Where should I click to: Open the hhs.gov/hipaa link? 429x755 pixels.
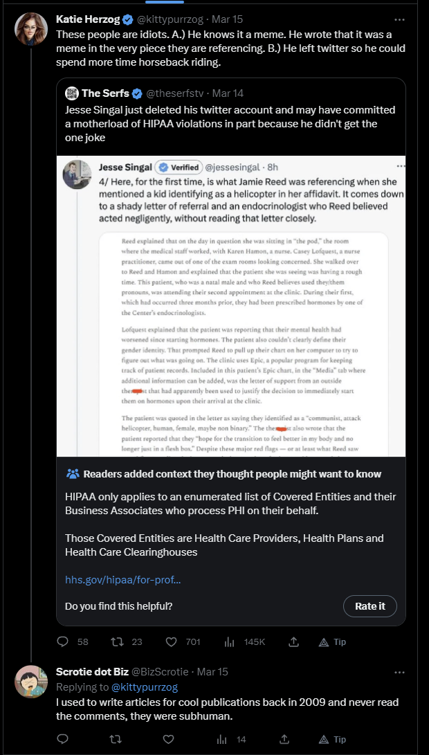point(122,580)
